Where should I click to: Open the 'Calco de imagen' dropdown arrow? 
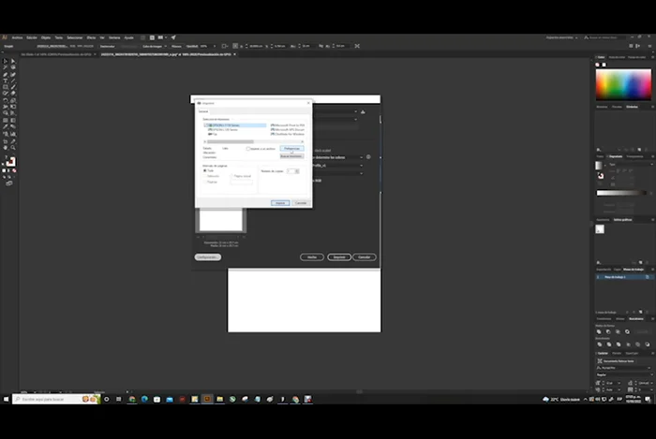point(165,45)
